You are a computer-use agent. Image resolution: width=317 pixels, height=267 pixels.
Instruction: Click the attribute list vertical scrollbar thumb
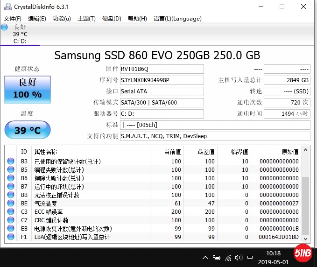pos(306,205)
